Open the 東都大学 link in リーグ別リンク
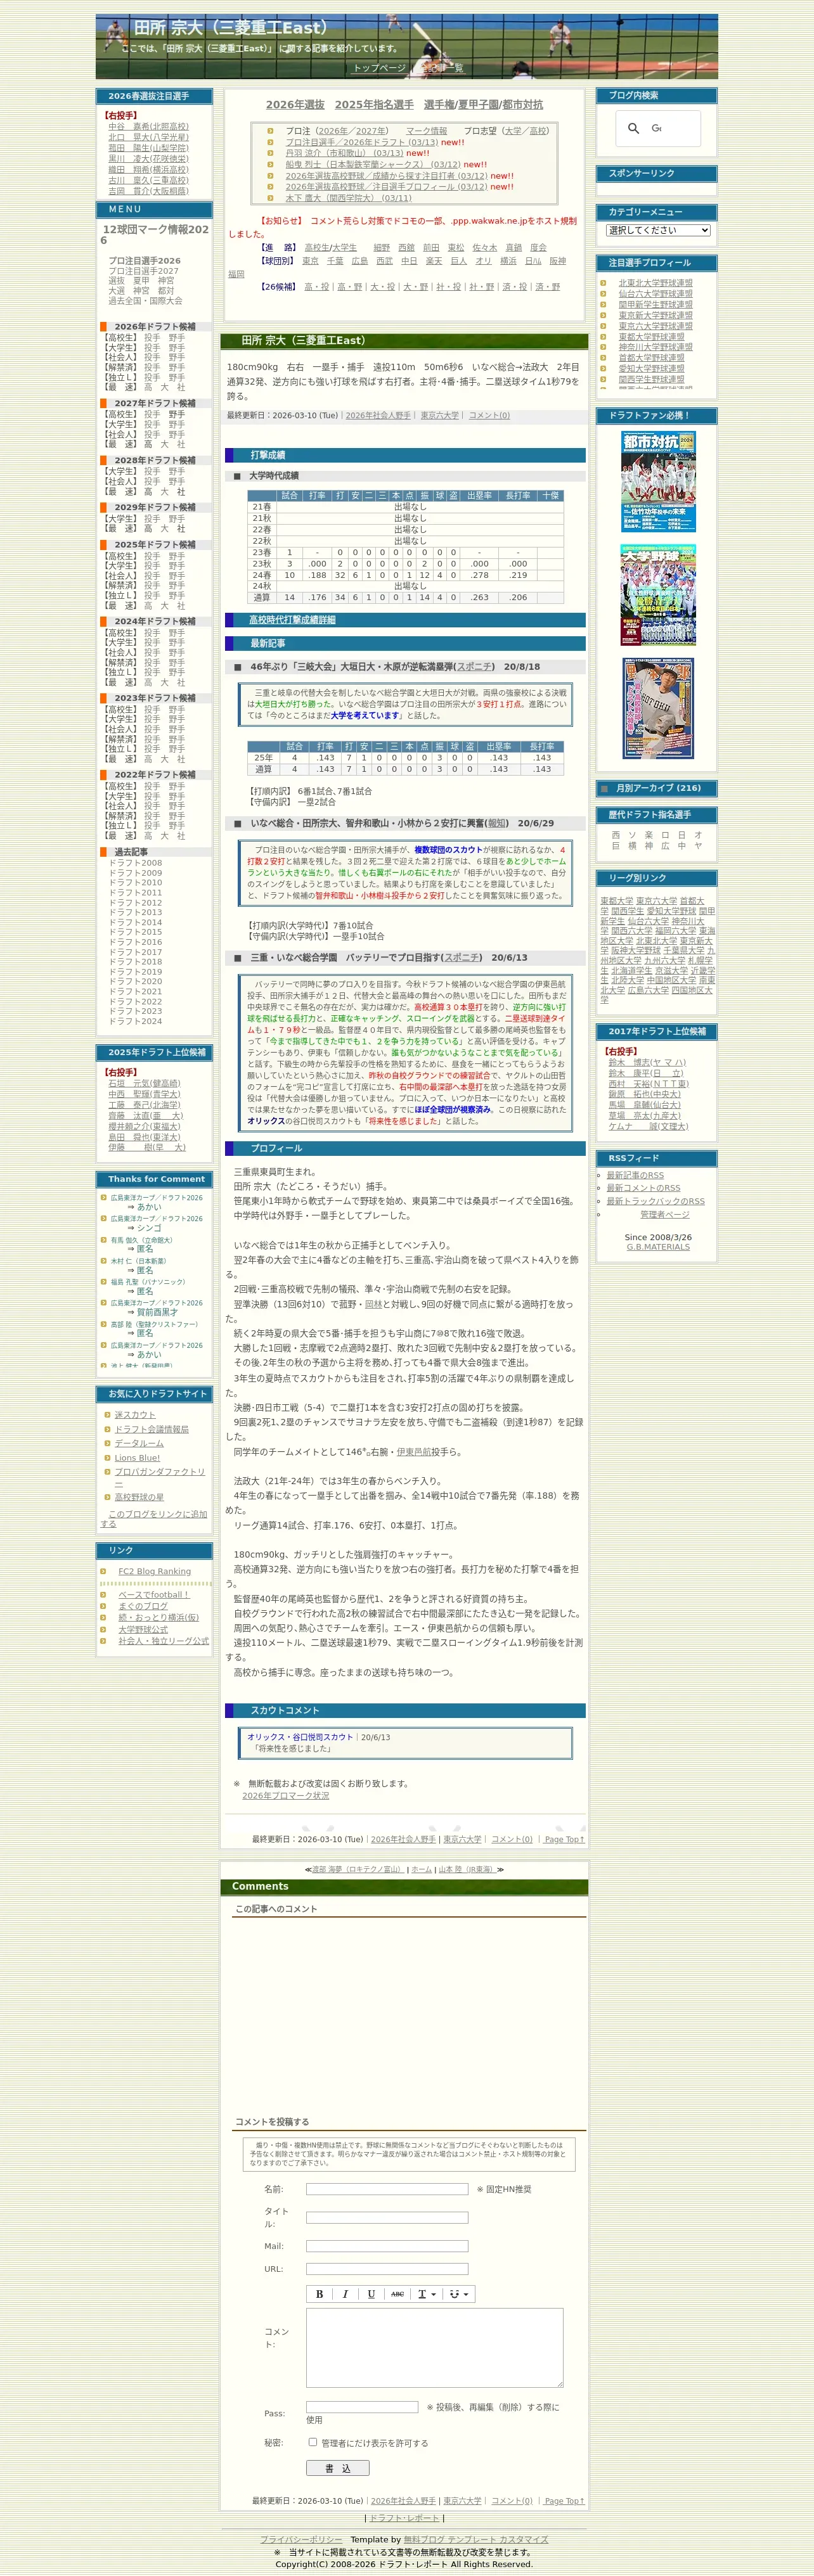This screenshot has width=814, height=2576. click(x=616, y=901)
